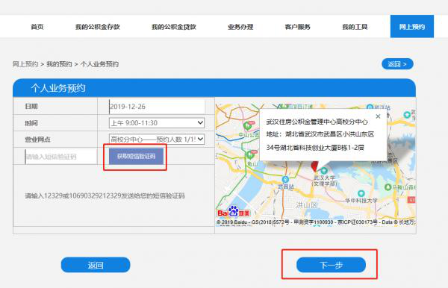Click the red location pin on map
This screenshot has width=448, height=288.
click(314, 166)
